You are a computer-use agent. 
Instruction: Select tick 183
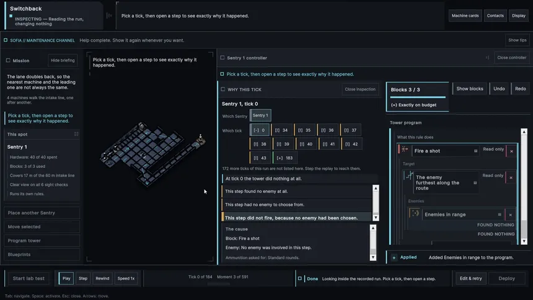pos(285,158)
